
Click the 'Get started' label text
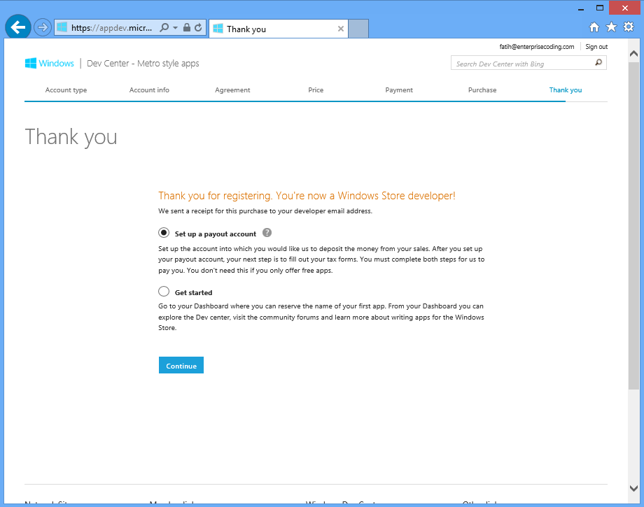(x=193, y=292)
